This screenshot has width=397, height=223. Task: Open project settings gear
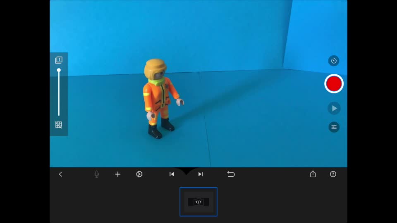coord(139,174)
